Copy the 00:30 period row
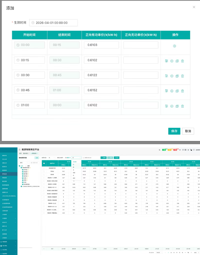The width and height of the screenshot is (200, 255). [x=177, y=76]
